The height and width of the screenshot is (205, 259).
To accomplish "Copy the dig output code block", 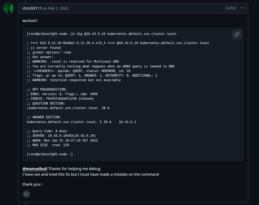I will pos(237,34).
